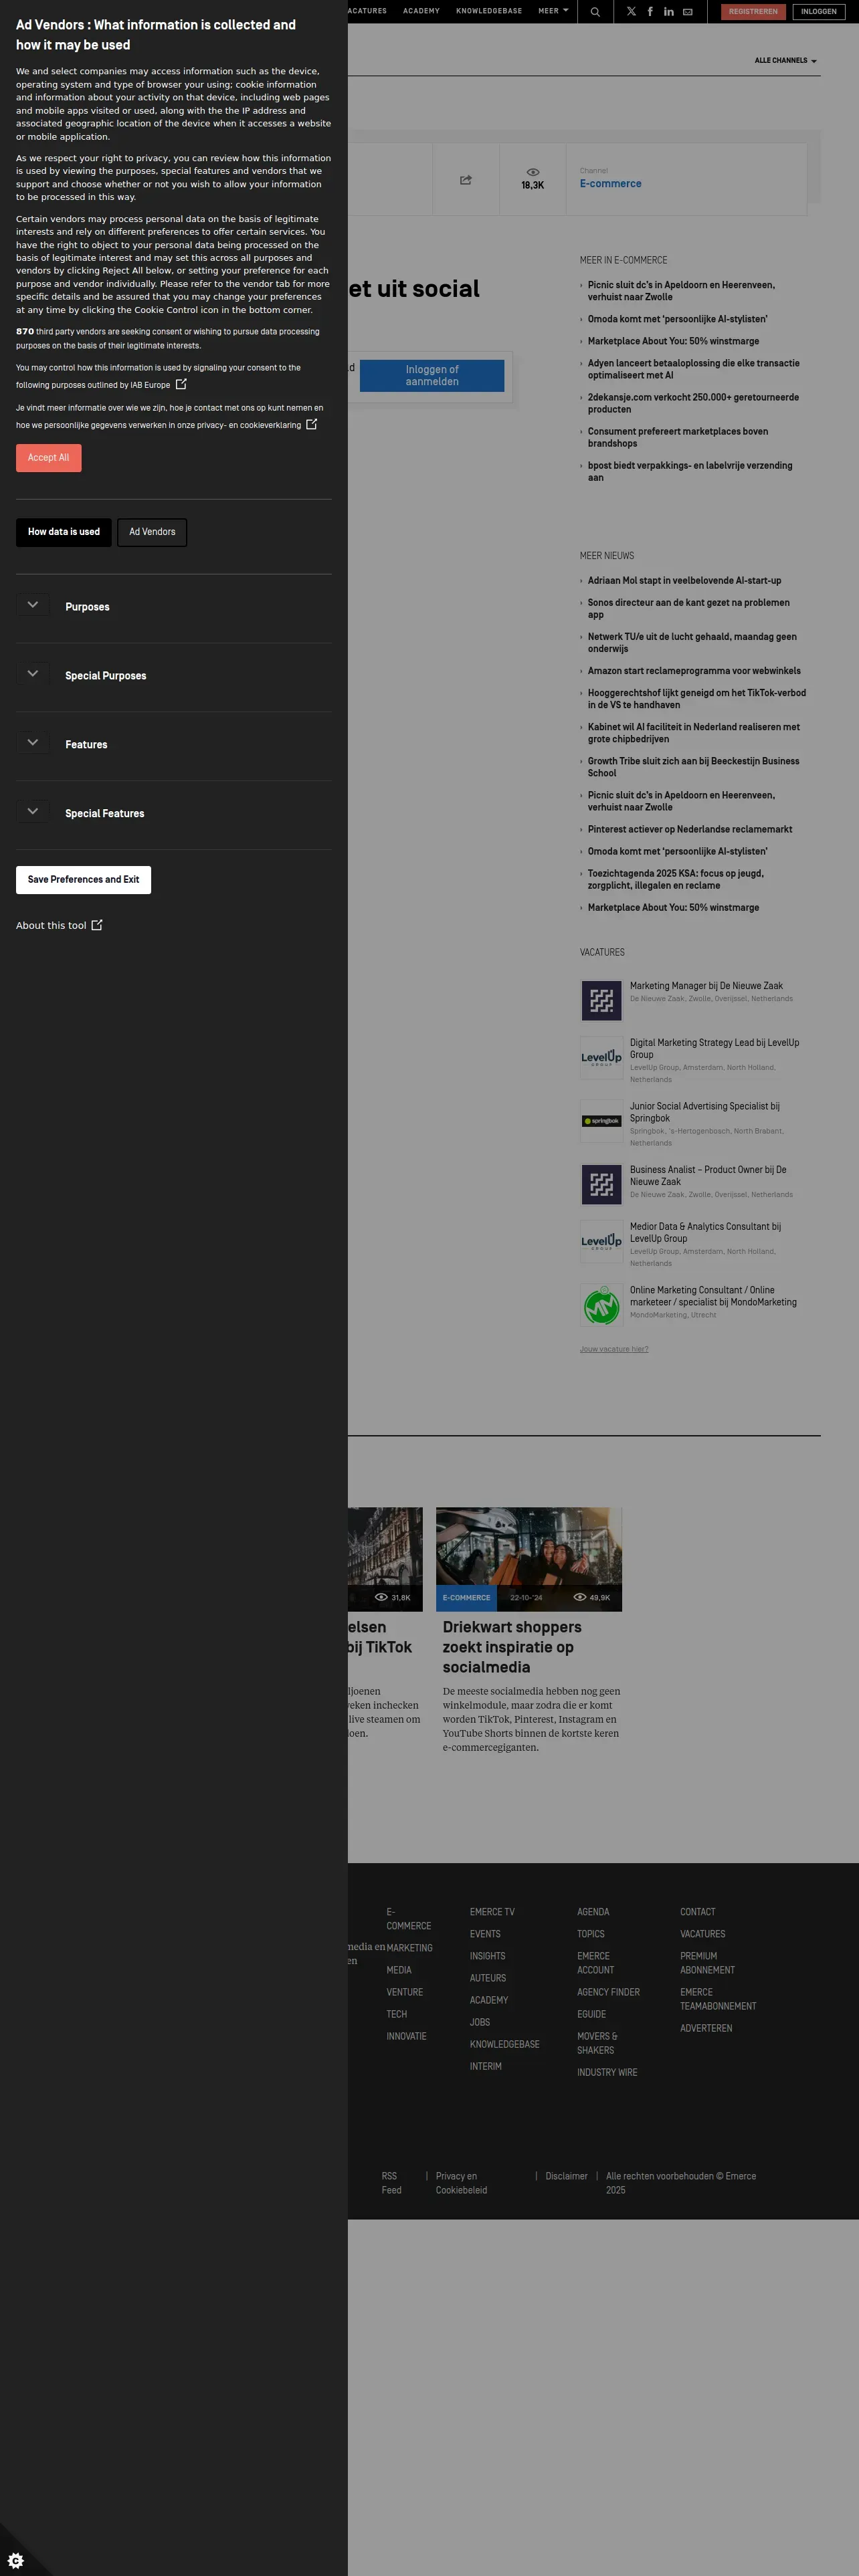Viewport: 859px width, 2576px height.
Task: Open the VACATURES top menu item
Action: (367, 11)
